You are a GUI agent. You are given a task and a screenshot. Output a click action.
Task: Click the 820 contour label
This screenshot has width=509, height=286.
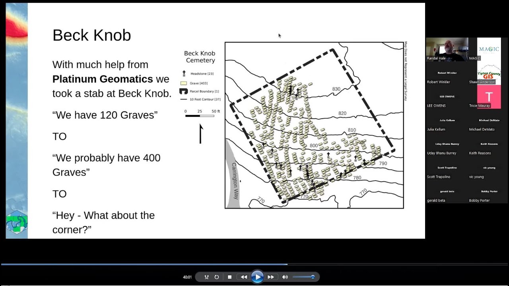(x=342, y=113)
